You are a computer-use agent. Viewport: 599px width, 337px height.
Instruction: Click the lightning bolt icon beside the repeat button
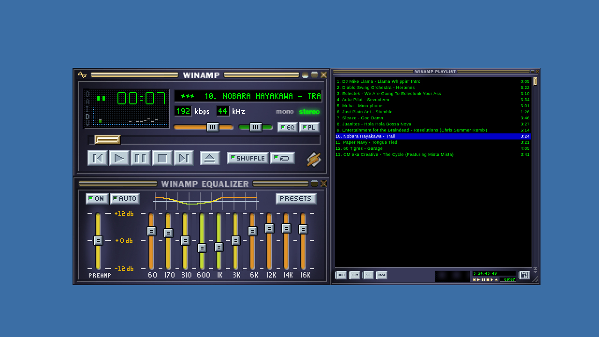(x=314, y=160)
